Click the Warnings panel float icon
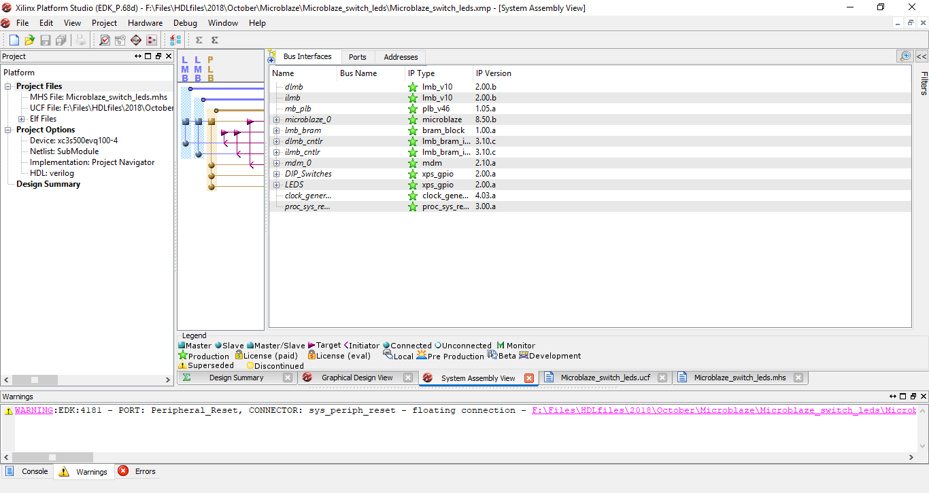 click(x=913, y=397)
